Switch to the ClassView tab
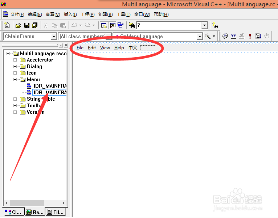 pyautogui.click(x=14, y=212)
